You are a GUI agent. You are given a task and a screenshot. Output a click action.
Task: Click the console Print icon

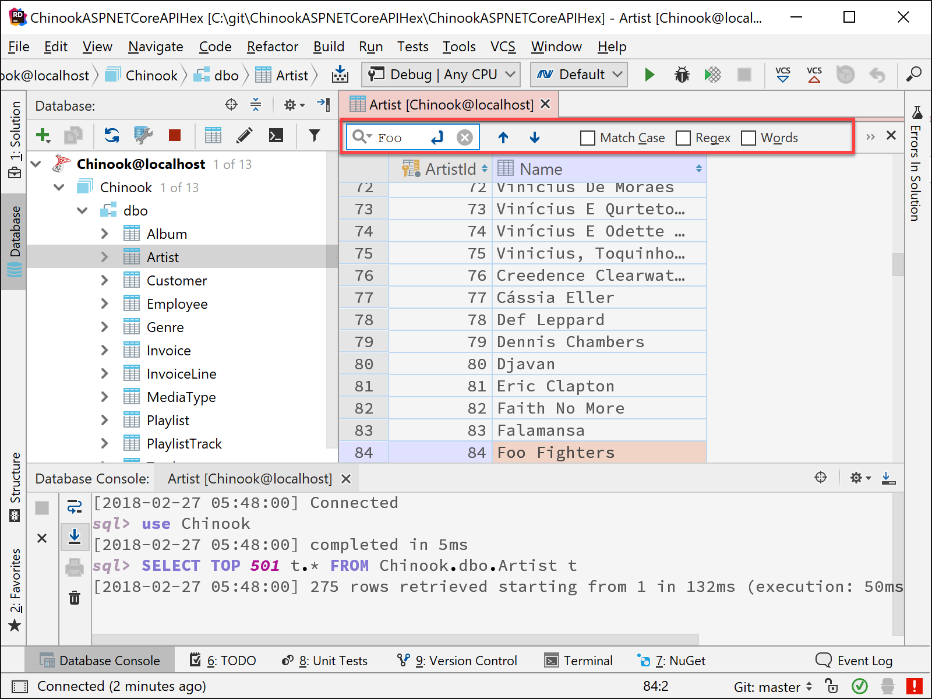tap(75, 567)
